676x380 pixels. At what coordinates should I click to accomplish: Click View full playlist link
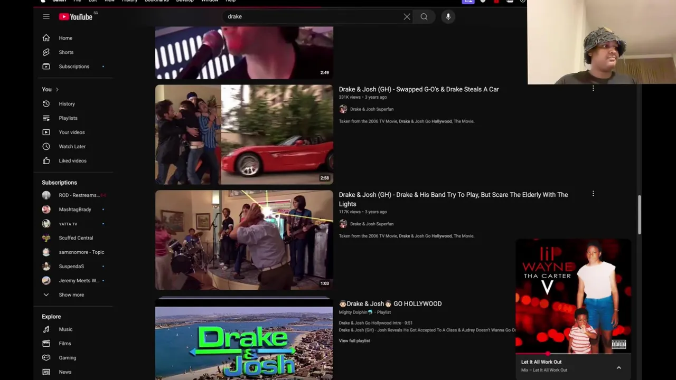(354, 341)
